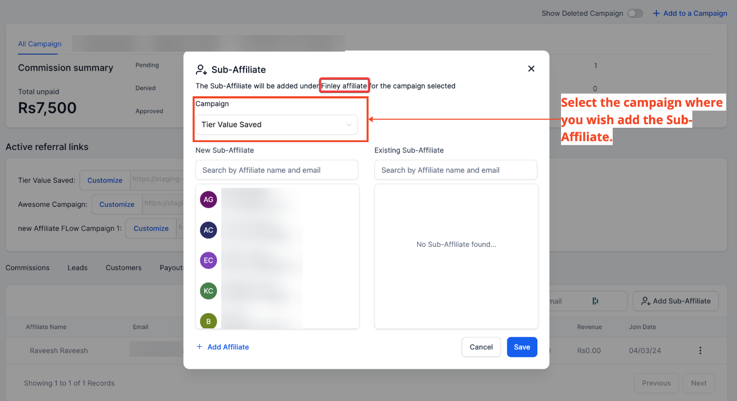Click Add to a Campaign link
Screen dimensions: 737x401
pyautogui.click(x=690, y=13)
